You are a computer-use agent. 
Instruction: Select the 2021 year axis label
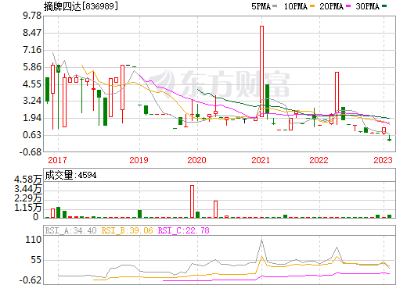[x=261, y=160]
